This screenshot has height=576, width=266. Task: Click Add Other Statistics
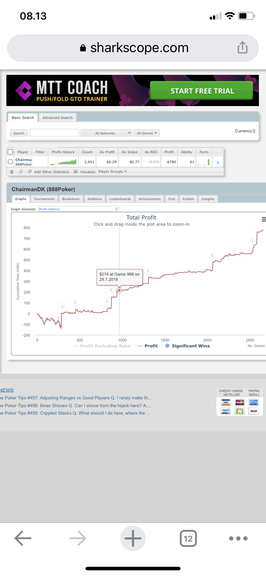[x=49, y=172]
